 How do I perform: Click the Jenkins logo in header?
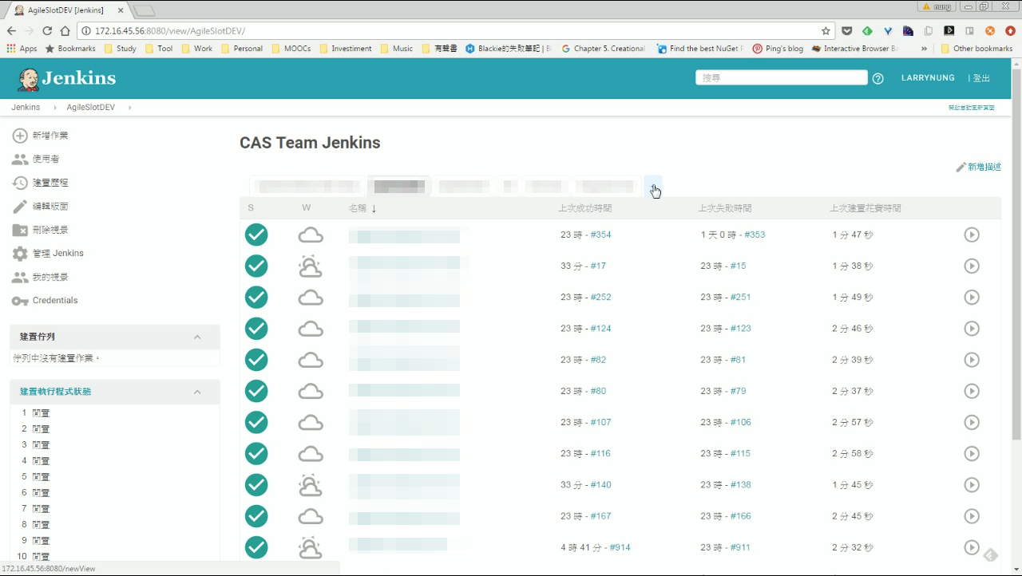pos(67,78)
